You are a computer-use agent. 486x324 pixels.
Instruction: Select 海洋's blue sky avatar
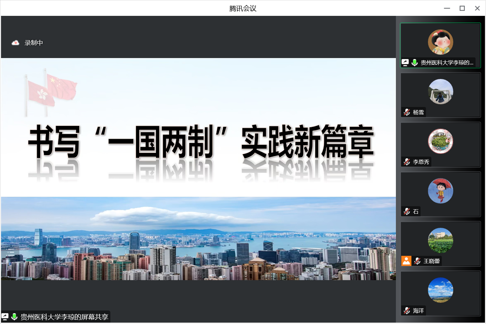pyautogui.click(x=440, y=290)
